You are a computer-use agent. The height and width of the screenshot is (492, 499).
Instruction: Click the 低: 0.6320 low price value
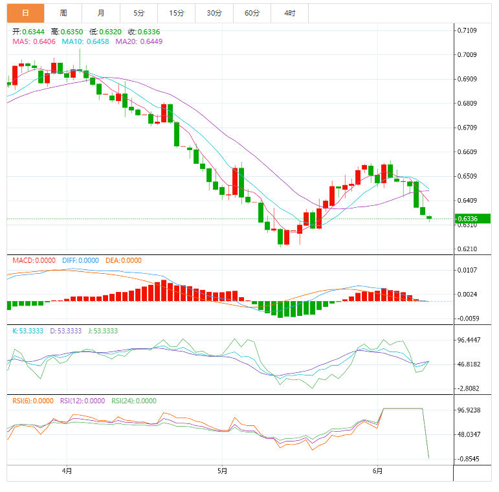coord(105,32)
